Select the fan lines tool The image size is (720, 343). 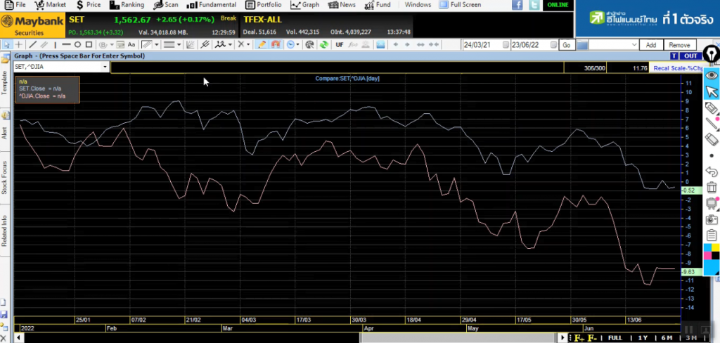coord(191,44)
